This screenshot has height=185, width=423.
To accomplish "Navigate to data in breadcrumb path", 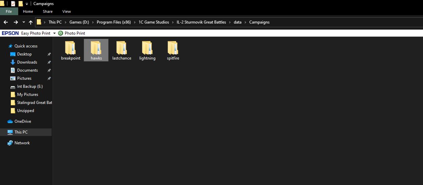I will (x=237, y=22).
